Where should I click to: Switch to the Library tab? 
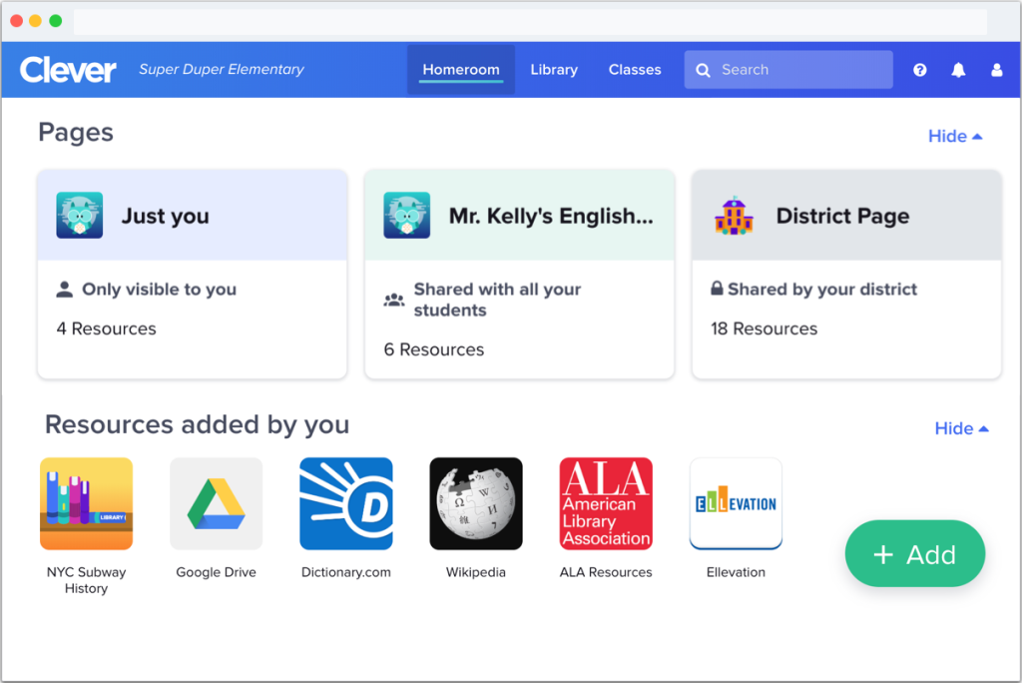(x=554, y=70)
